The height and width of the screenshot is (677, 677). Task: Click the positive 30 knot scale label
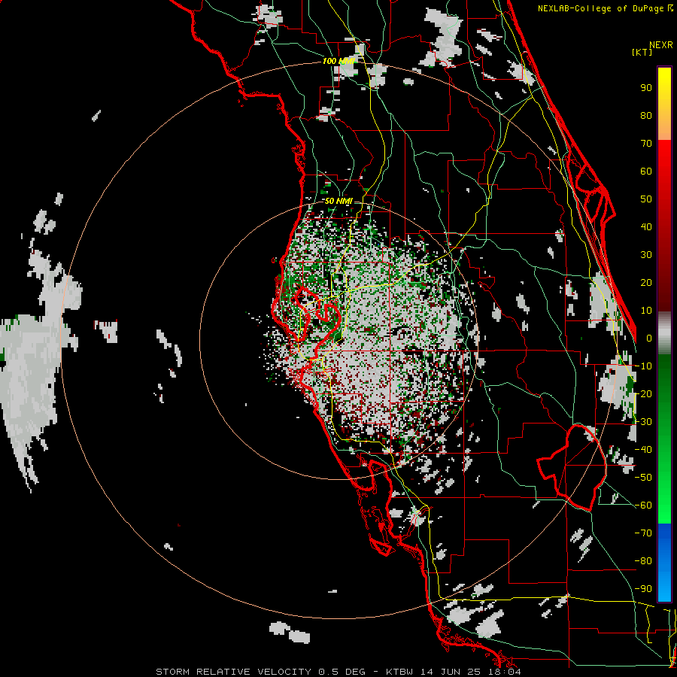pyautogui.click(x=646, y=255)
